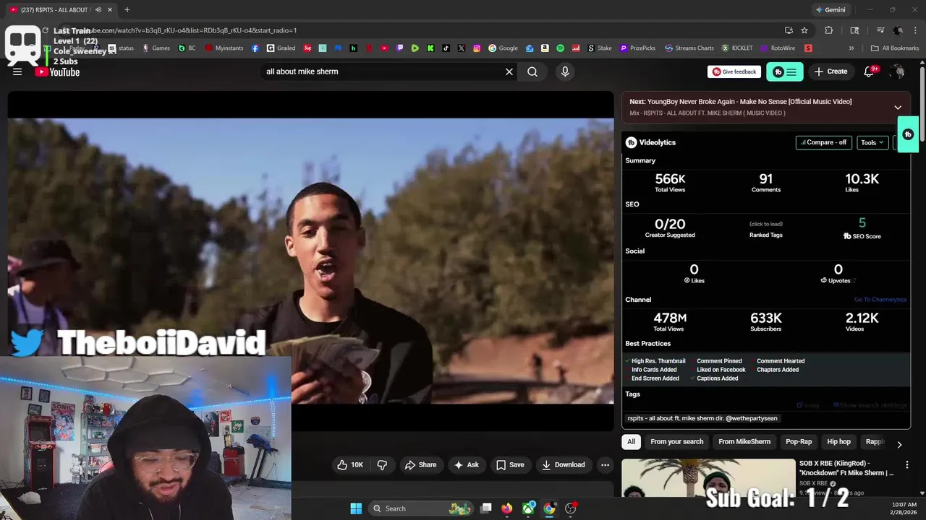Open the Knockdown recommended video thumbnail

(708, 477)
